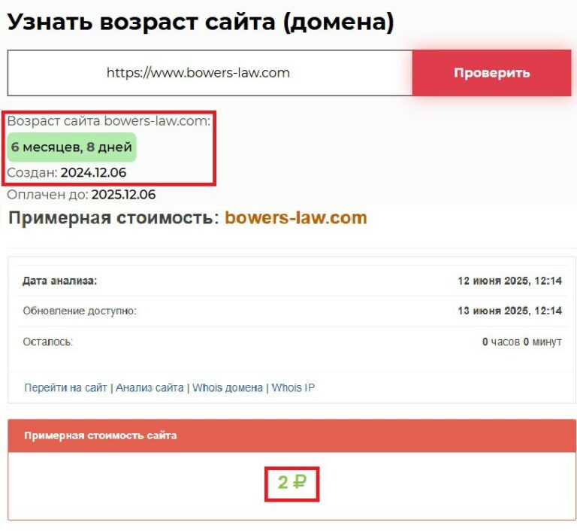
Task: Open the Анализ сайта link
Action: [x=150, y=387]
